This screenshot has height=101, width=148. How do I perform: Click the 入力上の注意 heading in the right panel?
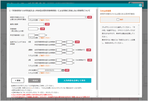(x=105, y=11)
